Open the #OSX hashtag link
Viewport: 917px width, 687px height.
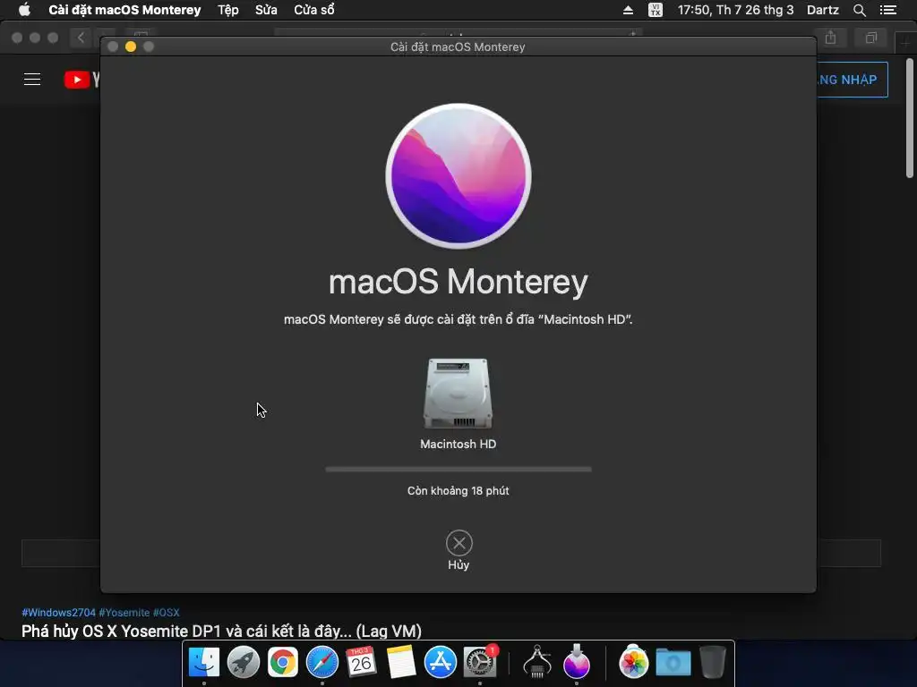(x=166, y=612)
